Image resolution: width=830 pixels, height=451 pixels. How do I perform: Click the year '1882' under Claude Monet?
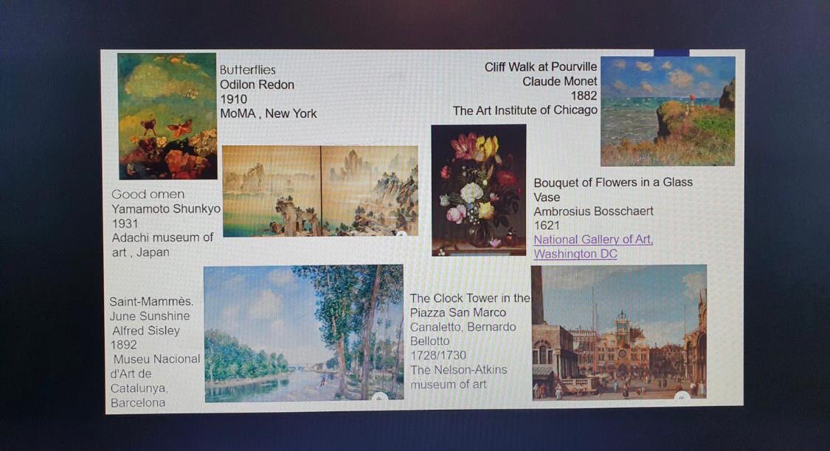tap(584, 96)
